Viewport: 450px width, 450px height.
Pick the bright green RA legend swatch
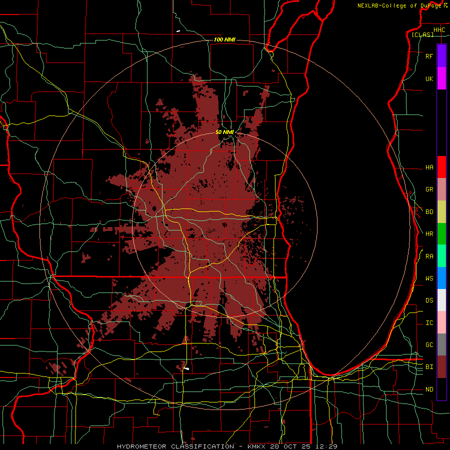pos(441,256)
